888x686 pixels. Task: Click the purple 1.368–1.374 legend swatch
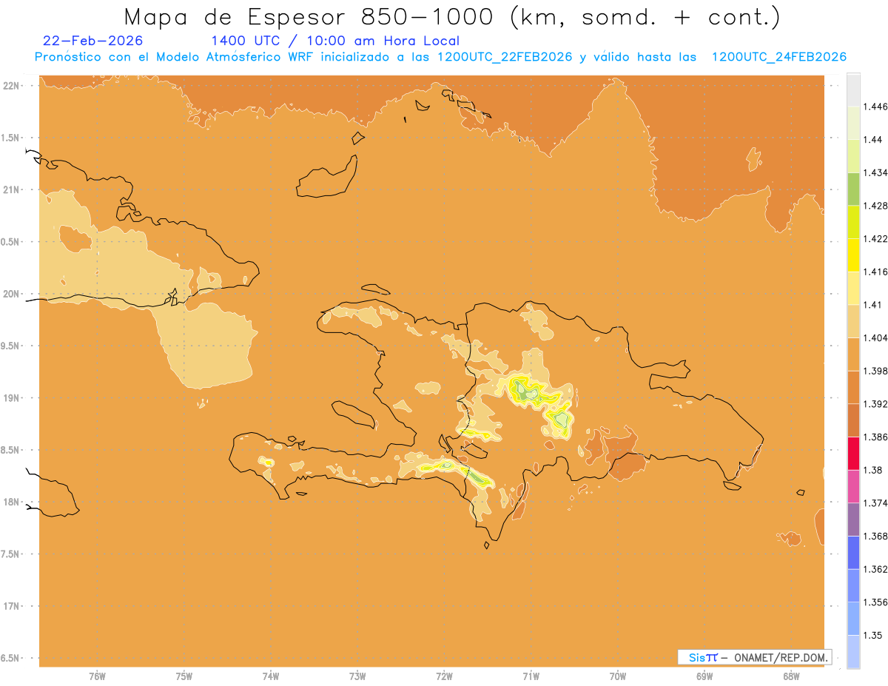pyautogui.click(x=853, y=519)
